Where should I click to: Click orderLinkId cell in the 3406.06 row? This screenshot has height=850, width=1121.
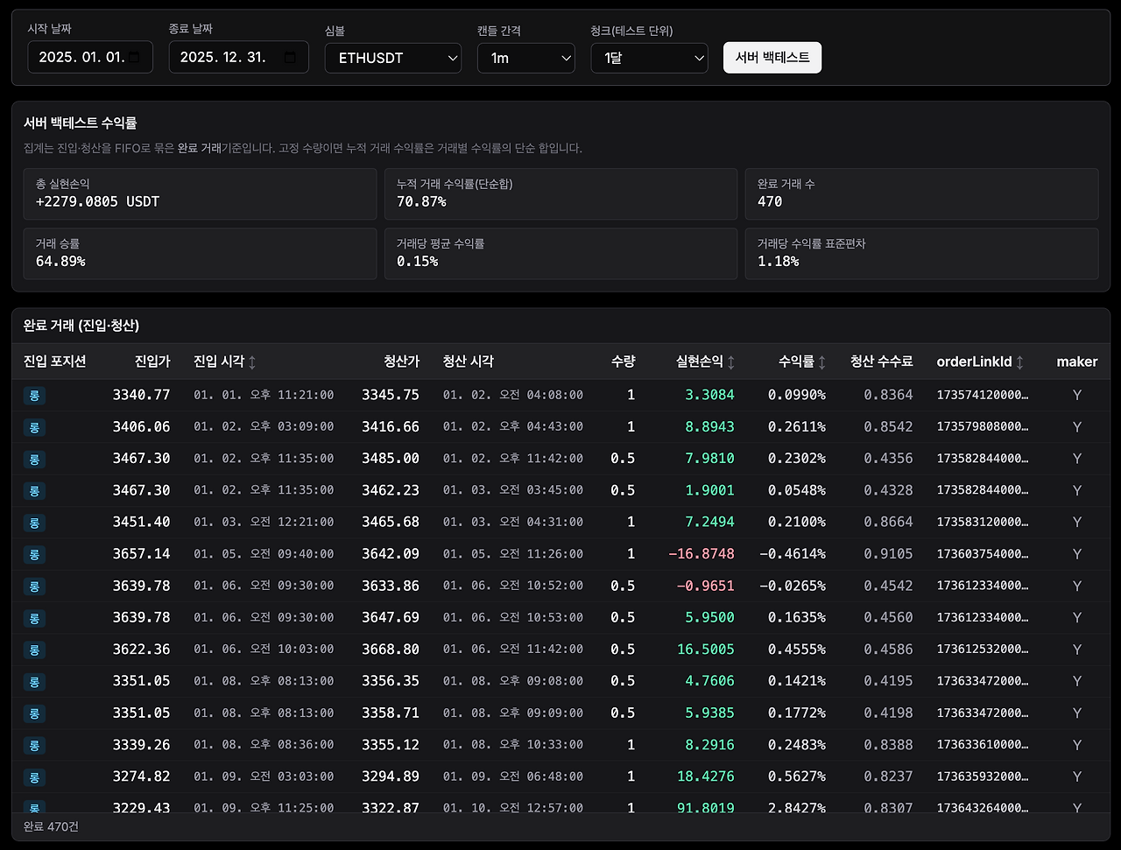click(x=983, y=427)
